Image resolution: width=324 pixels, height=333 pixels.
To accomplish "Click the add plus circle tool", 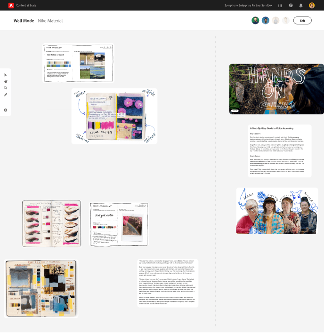I will click(6, 110).
